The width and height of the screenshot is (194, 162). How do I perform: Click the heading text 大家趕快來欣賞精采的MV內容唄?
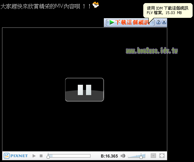click(x=40, y=6)
